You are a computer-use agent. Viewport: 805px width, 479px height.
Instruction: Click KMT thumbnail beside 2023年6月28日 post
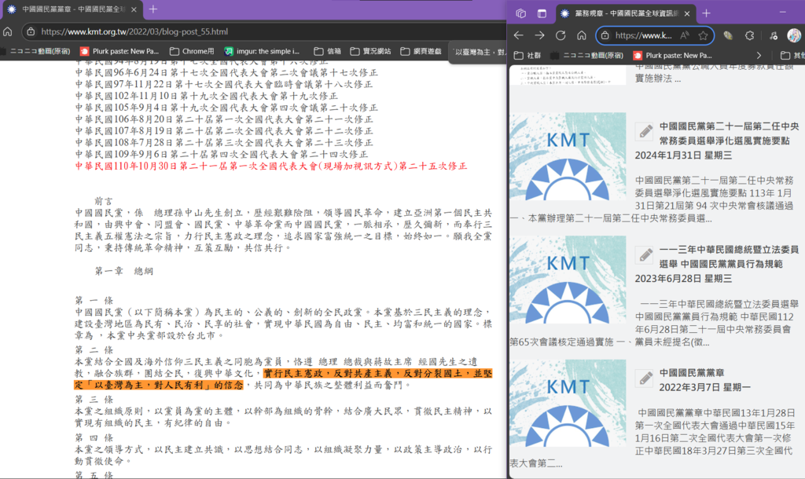[x=568, y=280]
